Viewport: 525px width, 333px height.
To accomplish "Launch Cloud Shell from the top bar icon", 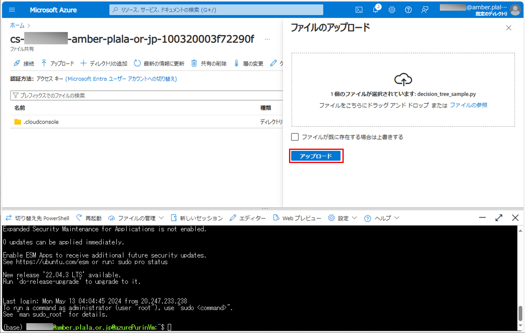I will tap(359, 10).
